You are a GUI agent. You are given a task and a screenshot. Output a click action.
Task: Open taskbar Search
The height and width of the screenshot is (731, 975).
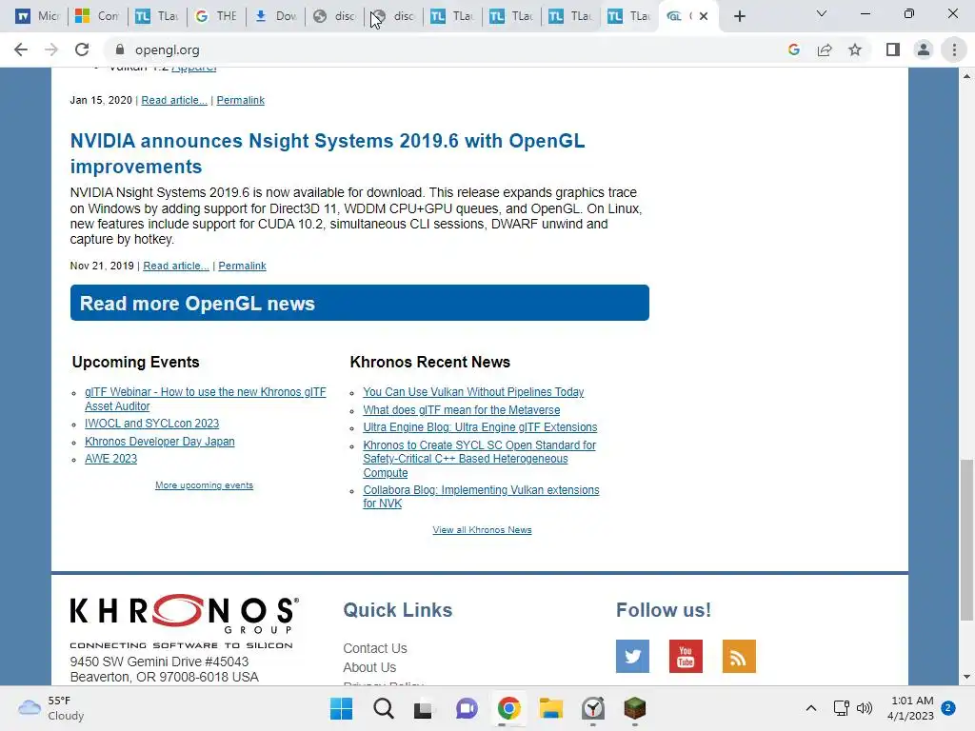[x=383, y=708]
